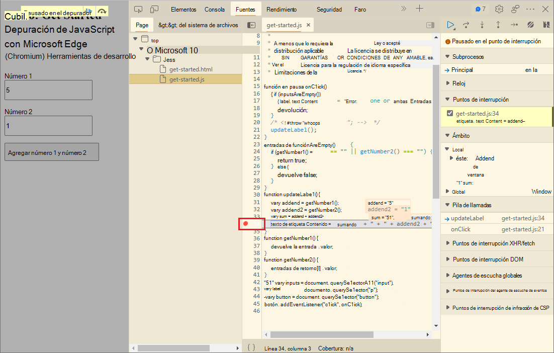Open DevTools settings gear
The width and height of the screenshot is (554, 353).
point(499,9)
